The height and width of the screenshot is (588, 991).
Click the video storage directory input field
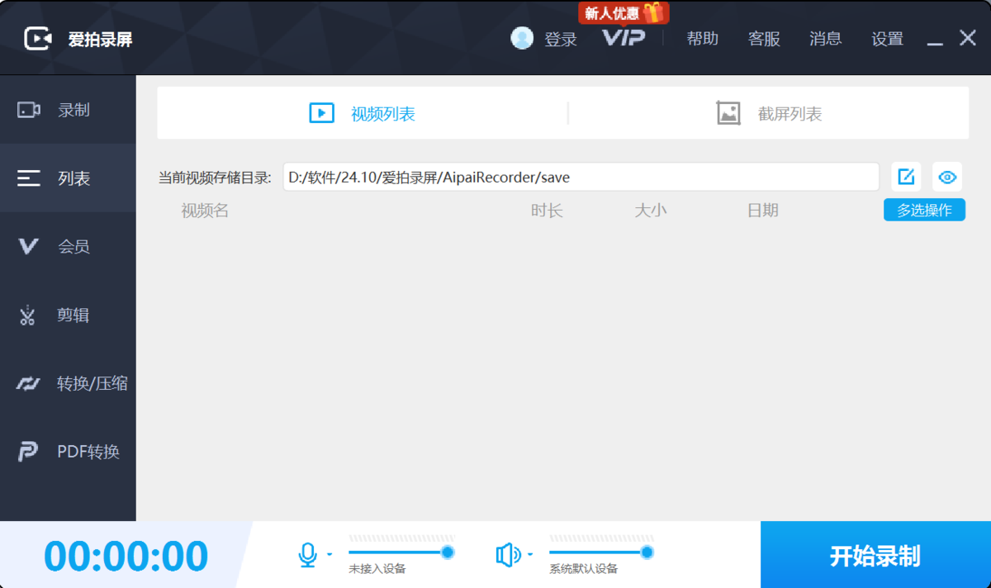tap(578, 177)
